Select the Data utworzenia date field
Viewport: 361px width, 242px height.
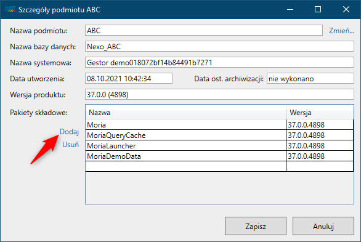point(129,78)
